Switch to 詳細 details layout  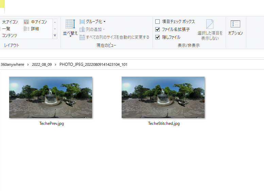pyautogui.click(x=32, y=29)
